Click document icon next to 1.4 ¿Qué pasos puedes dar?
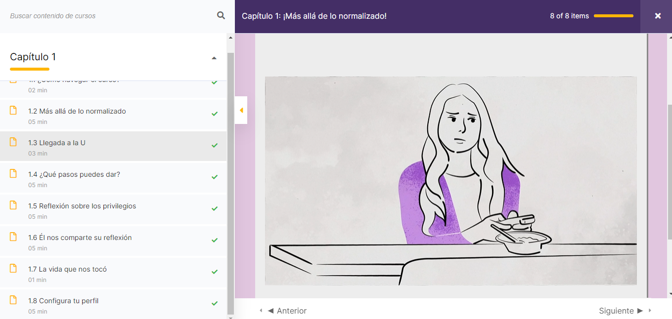 point(14,173)
